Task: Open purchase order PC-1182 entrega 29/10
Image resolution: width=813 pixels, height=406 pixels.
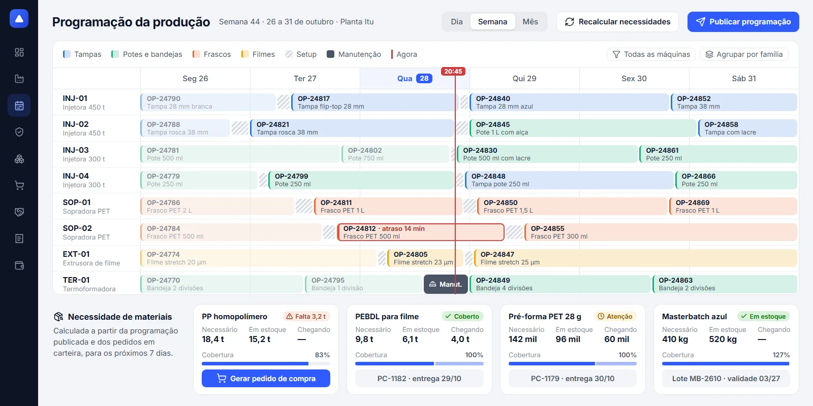Action: tap(419, 379)
